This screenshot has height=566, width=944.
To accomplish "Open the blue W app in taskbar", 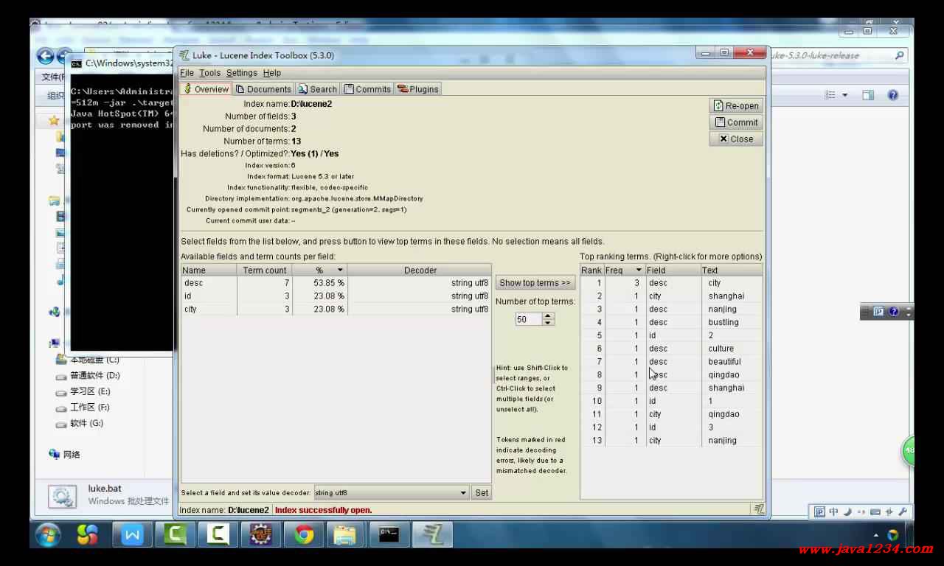I will click(x=132, y=534).
